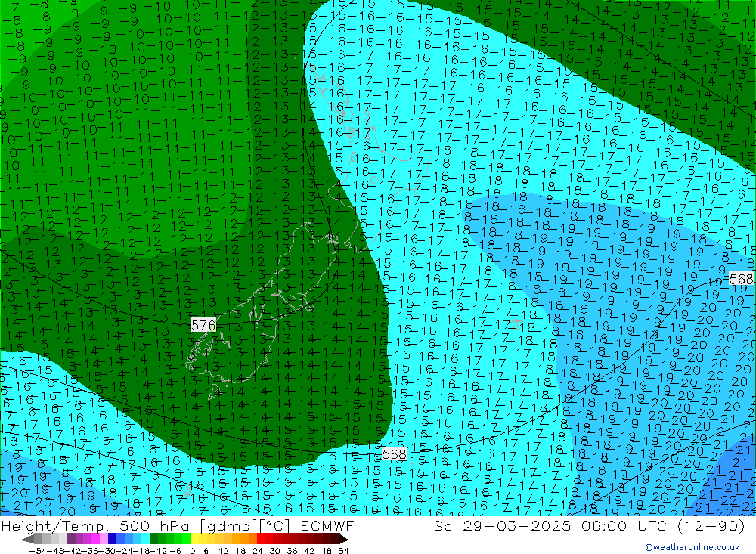
Task: Click the dark right arrow of color legend
Action: pos(343,539)
